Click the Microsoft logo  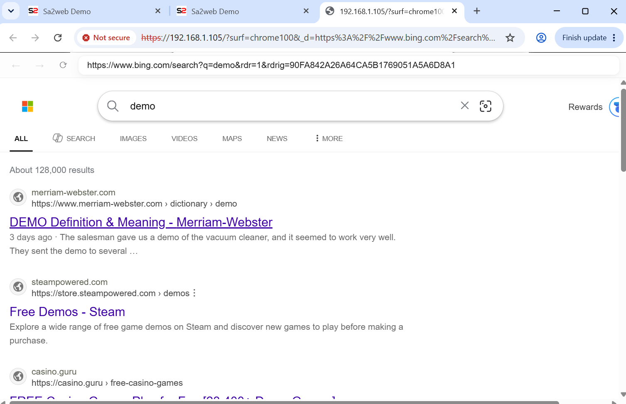(27, 107)
